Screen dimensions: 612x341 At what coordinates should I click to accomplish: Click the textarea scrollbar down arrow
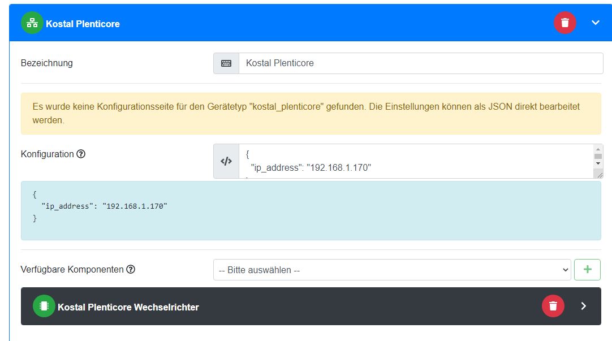pyautogui.click(x=598, y=163)
